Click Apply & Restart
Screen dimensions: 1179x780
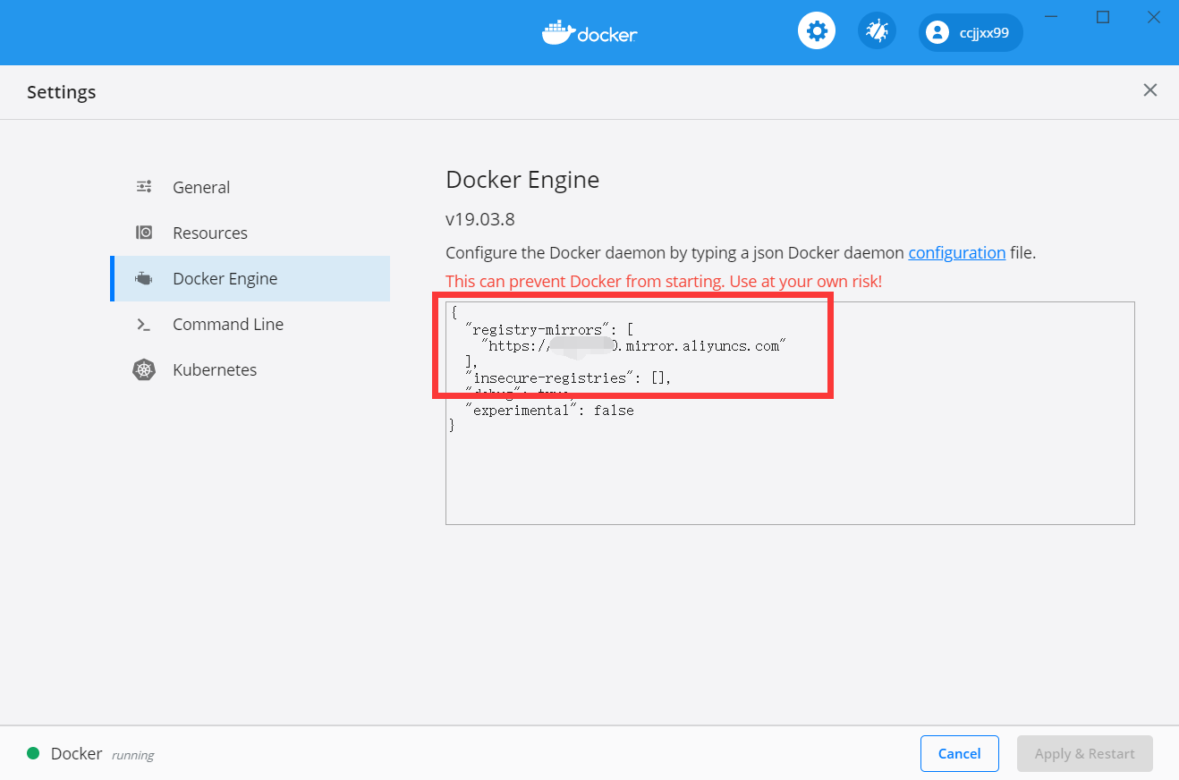pyautogui.click(x=1084, y=753)
